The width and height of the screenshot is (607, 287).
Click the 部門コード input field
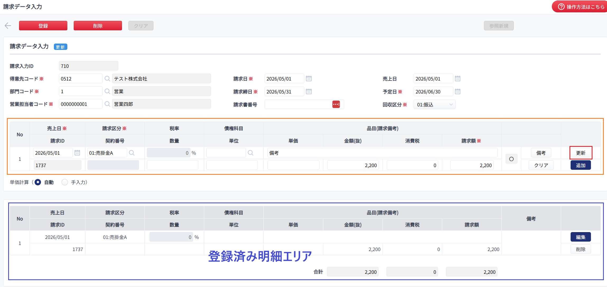(81, 91)
